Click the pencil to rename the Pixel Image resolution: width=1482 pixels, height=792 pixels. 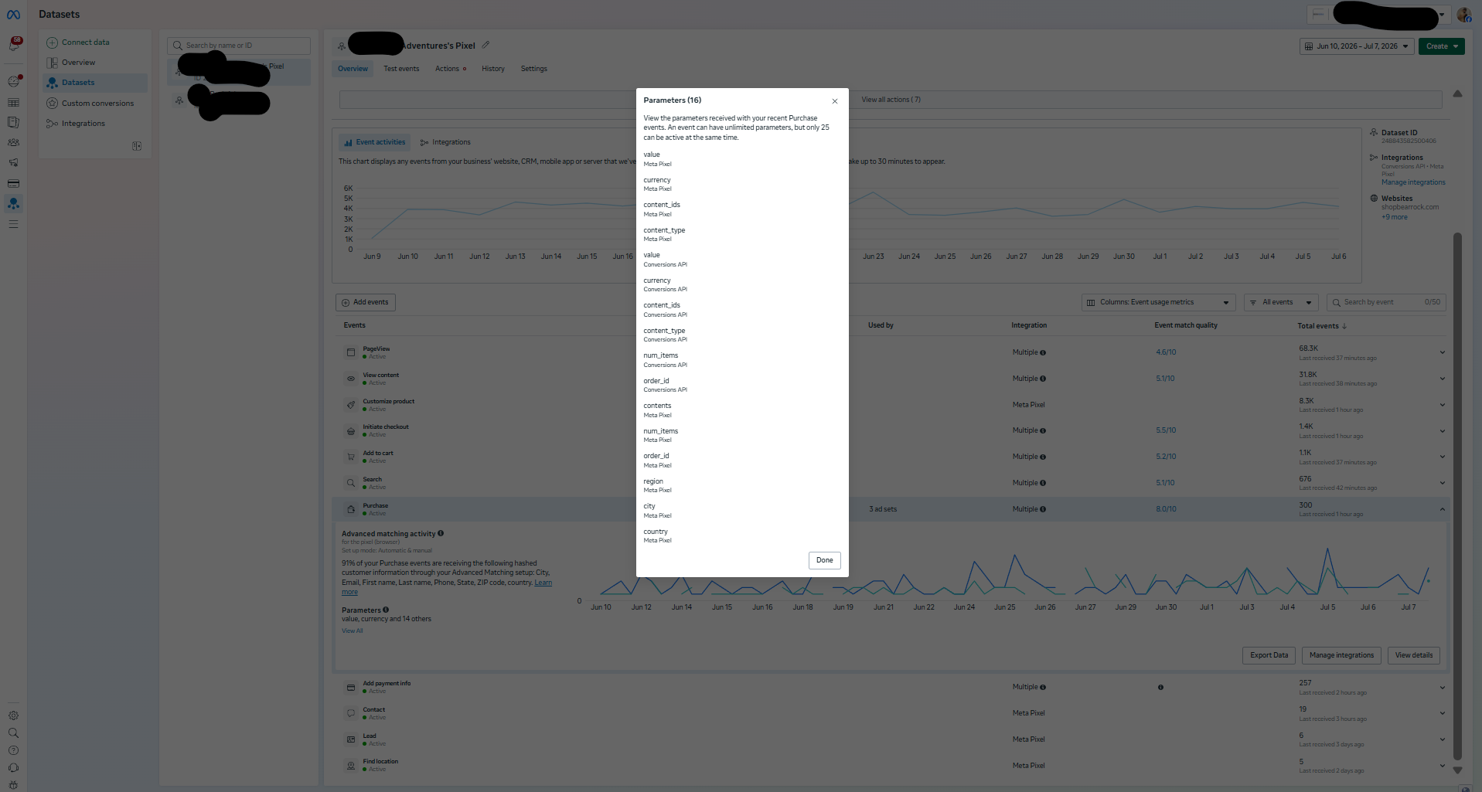pos(485,46)
